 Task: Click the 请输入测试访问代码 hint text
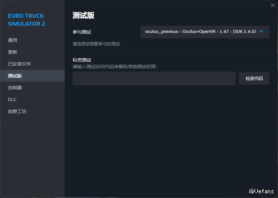tap(115, 67)
